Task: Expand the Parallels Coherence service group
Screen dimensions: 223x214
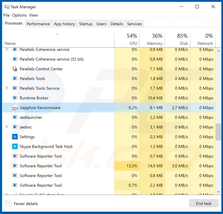Action: coord(6,49)
